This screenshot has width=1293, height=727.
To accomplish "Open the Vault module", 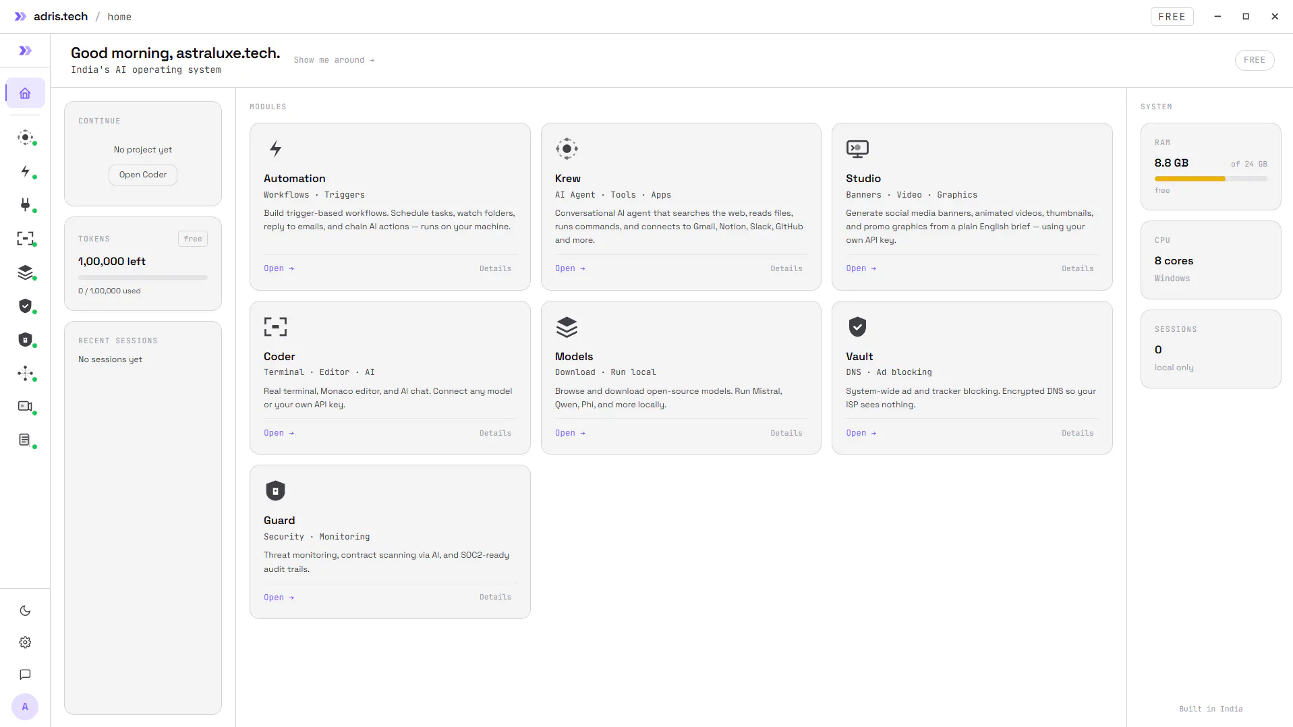I will click(861, 433).
